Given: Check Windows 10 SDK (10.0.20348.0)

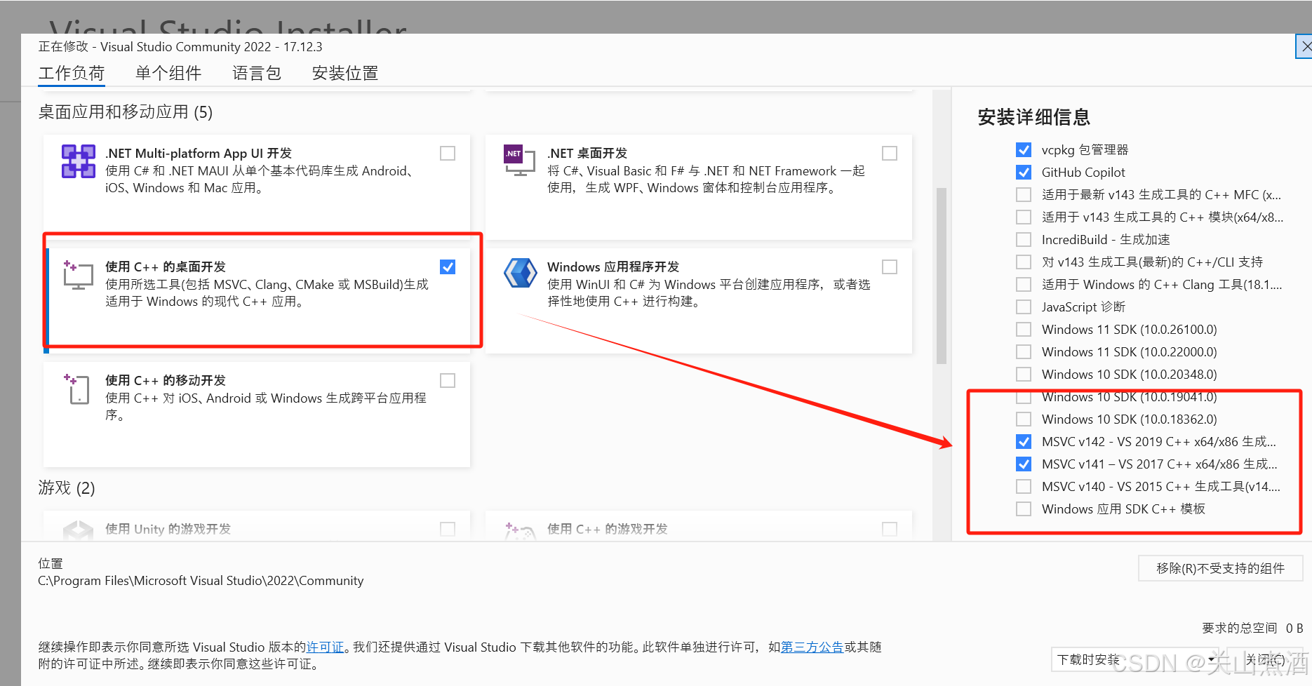Looking at the screenshot, I should (1024, 374).
